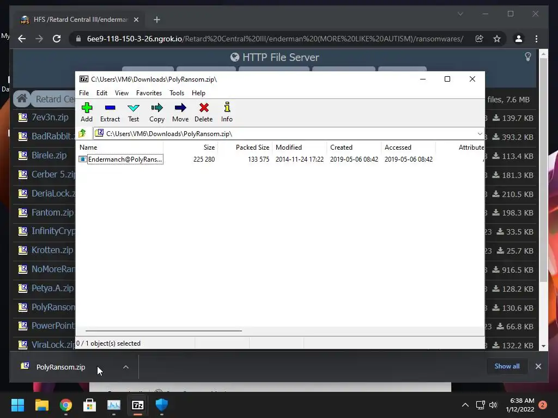Click the Chrome forward arrow

pos(39,39)
